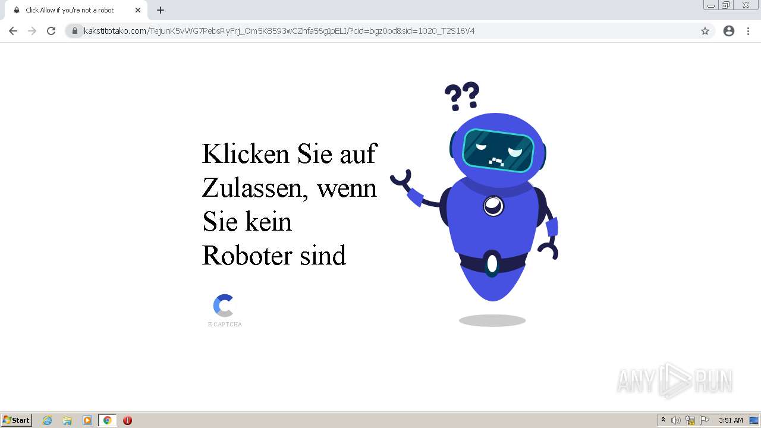The height and width of the screenshot is (428, 761).
Task: Click the 'Klicken Sie auf Zulassen' text
Action: point(290,204)
